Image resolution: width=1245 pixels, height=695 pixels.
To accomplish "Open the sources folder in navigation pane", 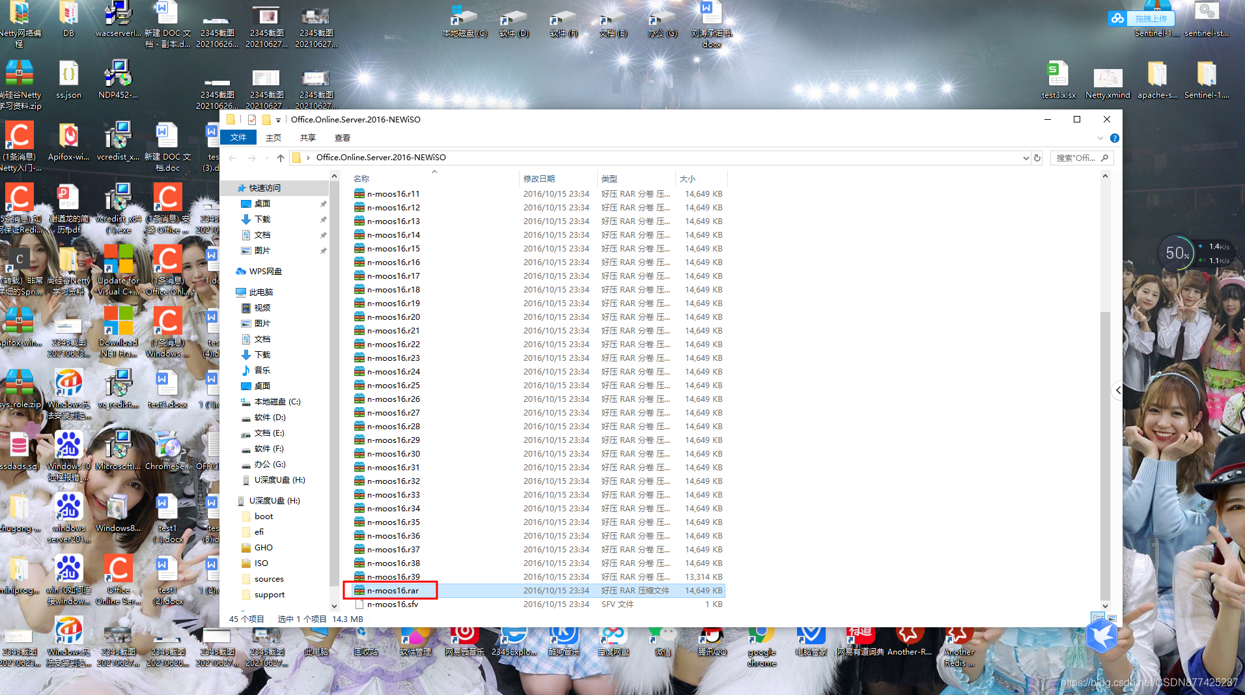I will (x=268, y=578).
